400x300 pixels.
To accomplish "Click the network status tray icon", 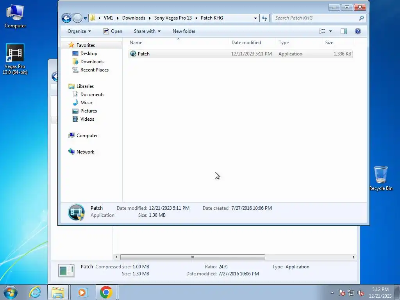I will 351,293.
